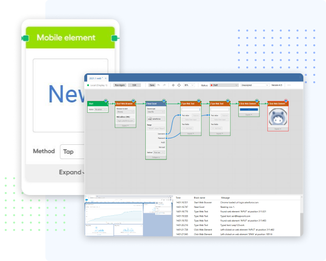Screen dimensions: 326x261
Task: Click the Save button
Action: (x=152, y=85)
